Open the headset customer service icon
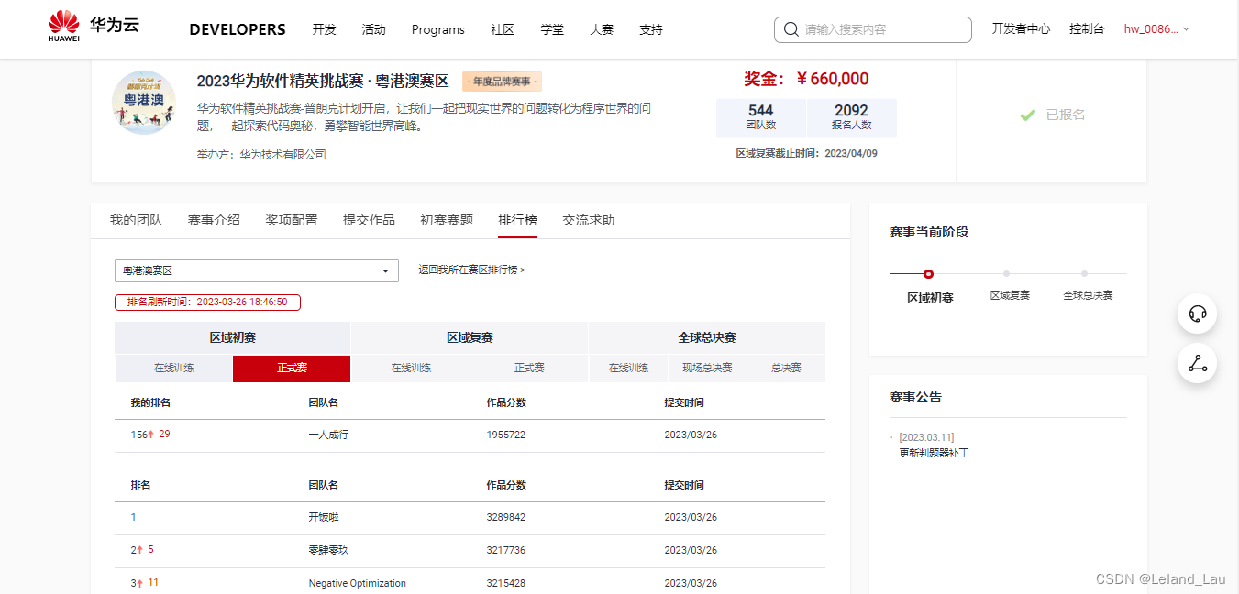 click(1197, 313)
